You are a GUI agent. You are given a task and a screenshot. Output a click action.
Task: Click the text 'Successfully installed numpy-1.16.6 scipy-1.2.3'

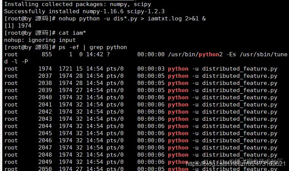click(x=84, y=11)
